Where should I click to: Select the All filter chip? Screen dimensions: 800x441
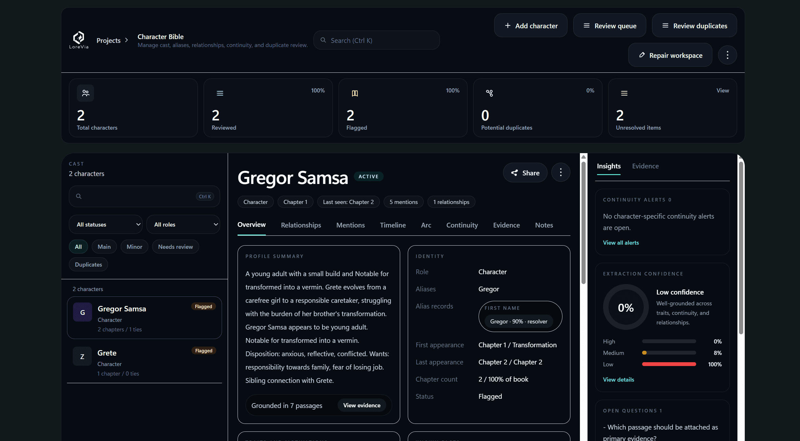coord(78,247)
